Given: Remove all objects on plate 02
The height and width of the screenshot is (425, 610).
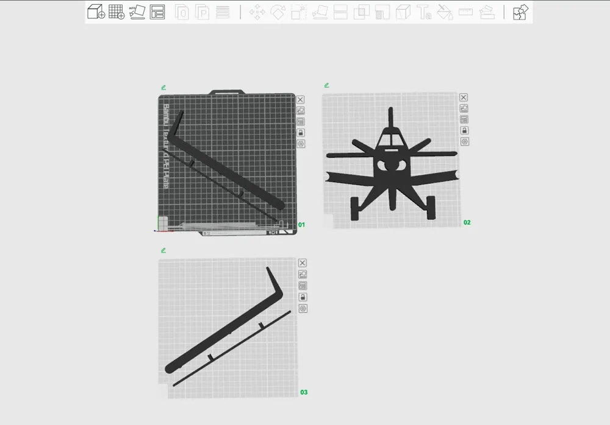Looking at the screenshot, I should (x=464, y=97).
